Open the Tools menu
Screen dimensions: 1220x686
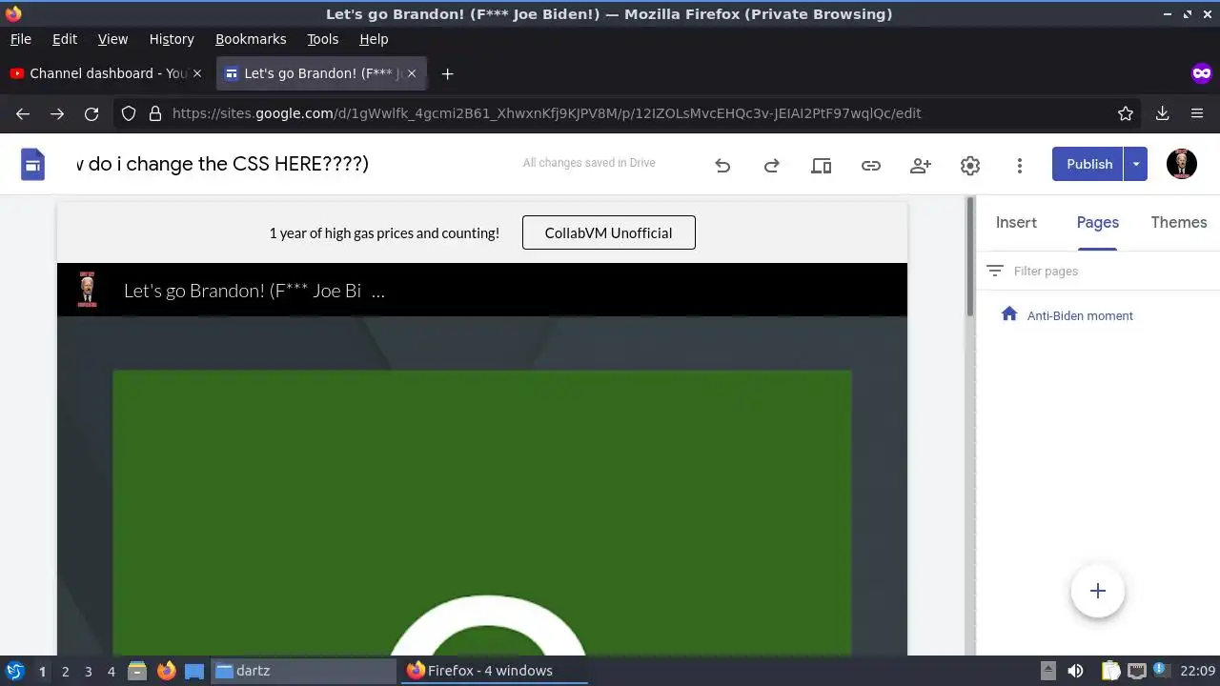[x=322, y=39]
